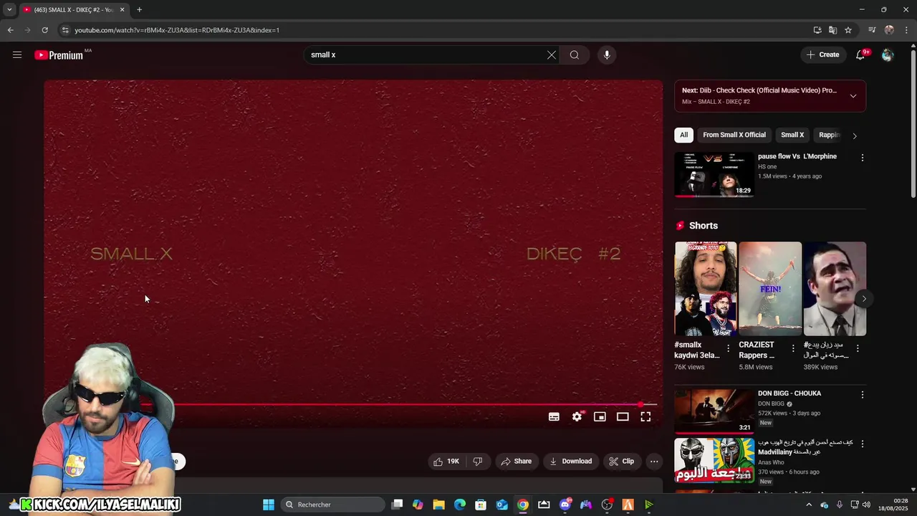
Task: Open Windows Start menu
Action: [269, 505]
